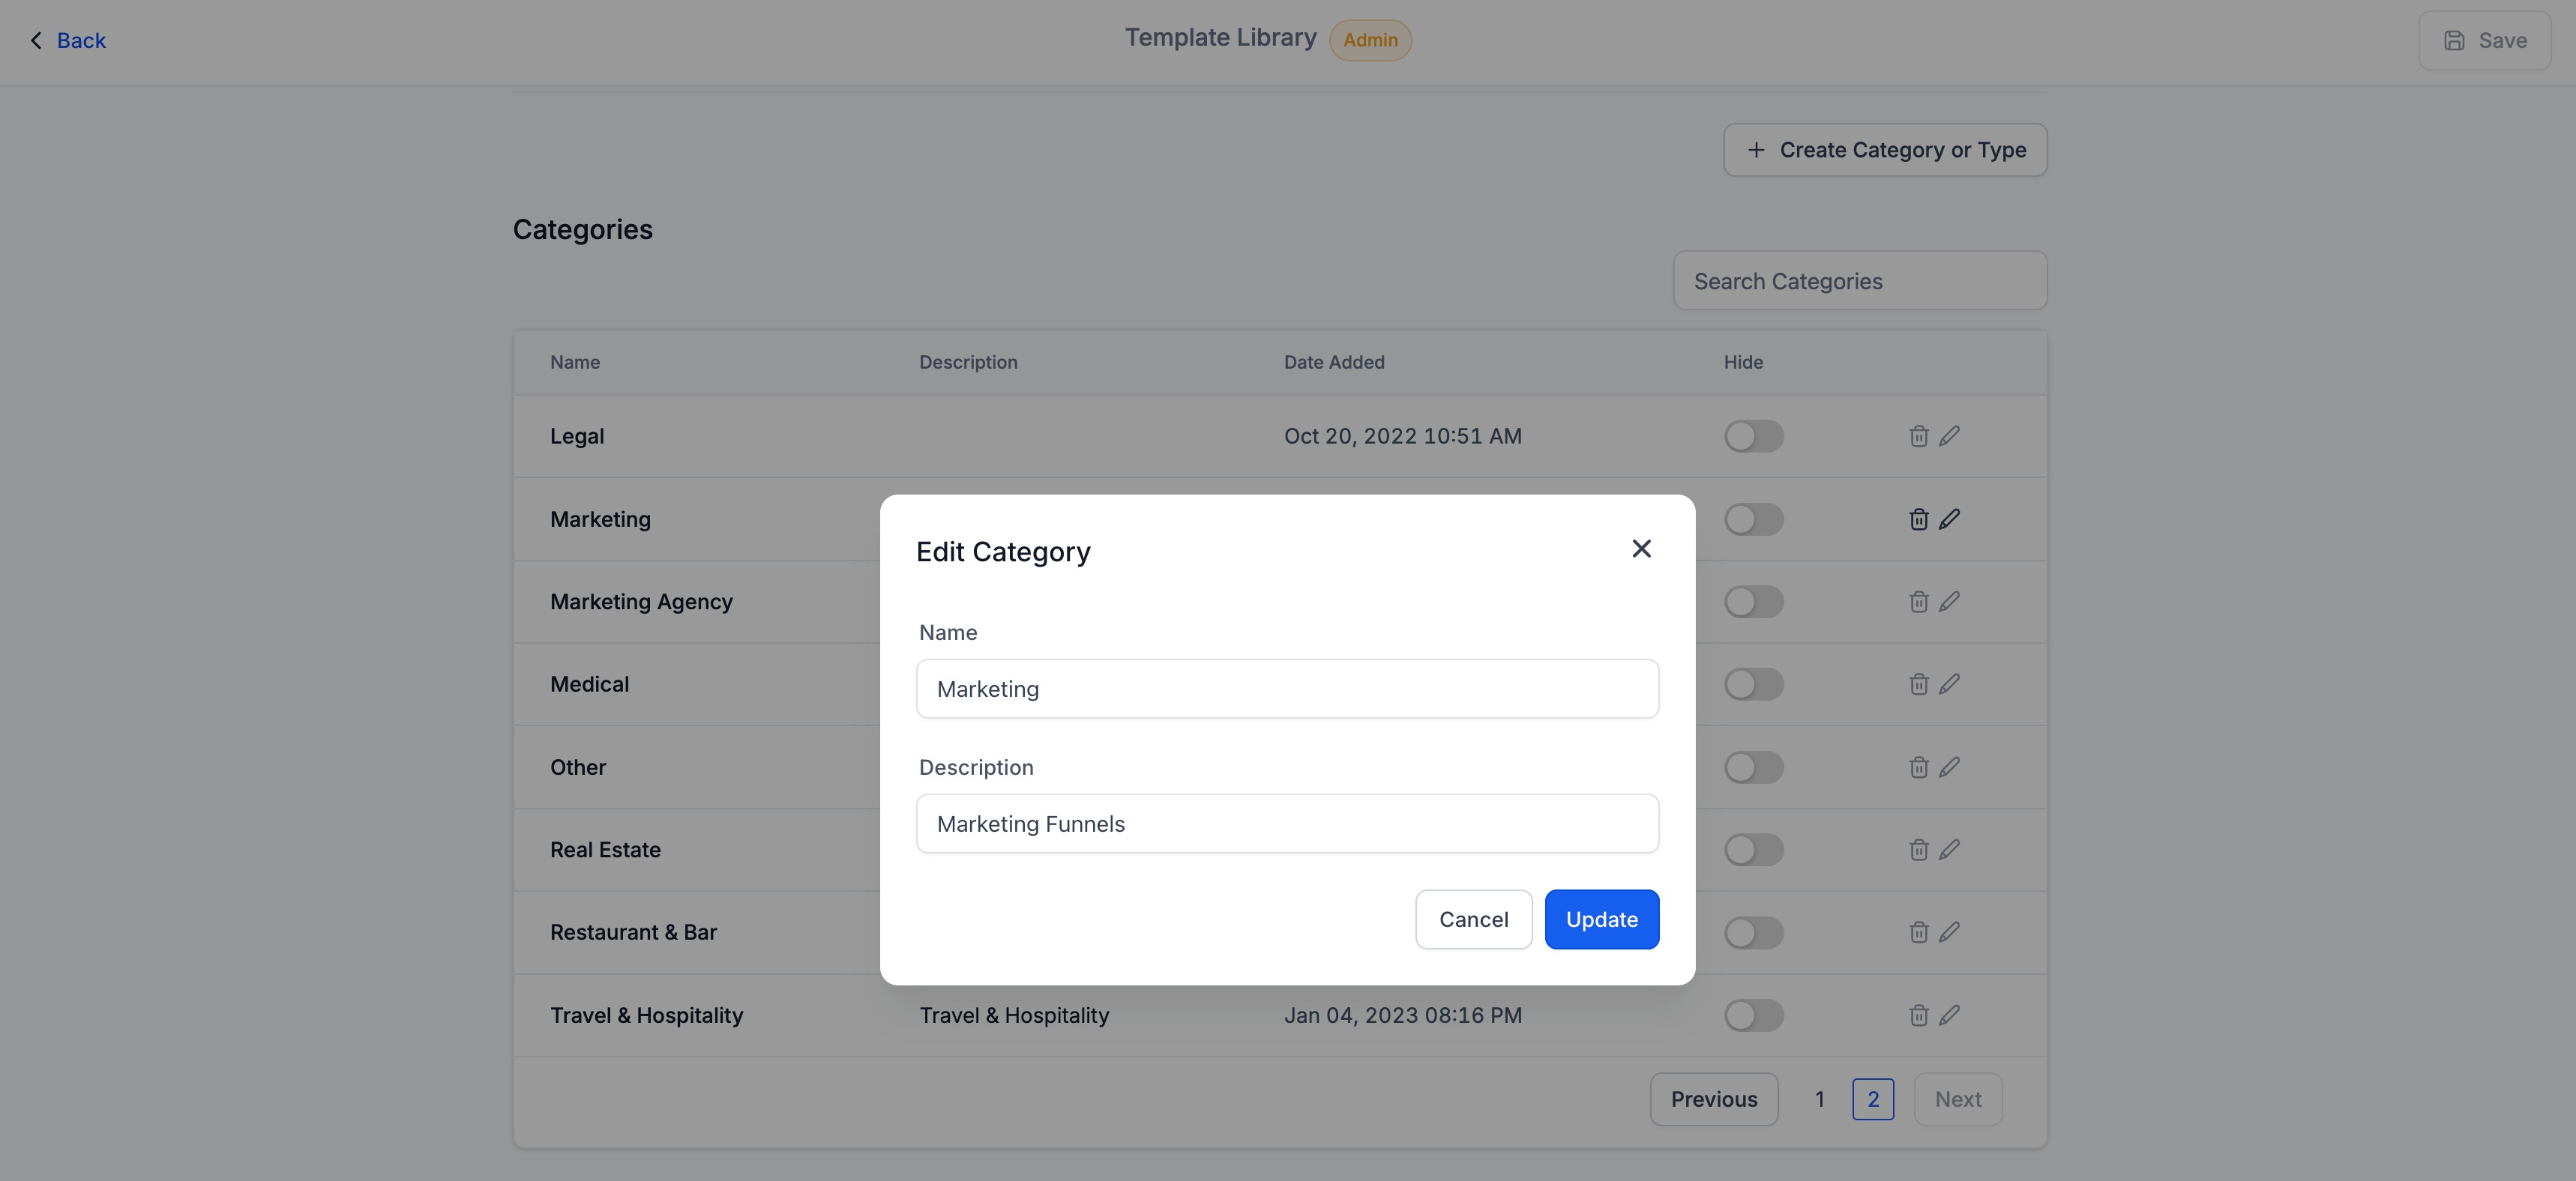Close the Edit Category dialog
The height and width of the screenshot is (1181, 2576).
(x=1641, y=549)
